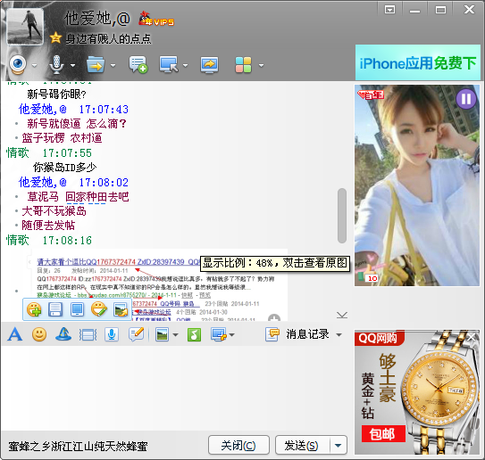Click the chat history scrollbar thumb
Screen dimensions: 485x460
point(342,216)
